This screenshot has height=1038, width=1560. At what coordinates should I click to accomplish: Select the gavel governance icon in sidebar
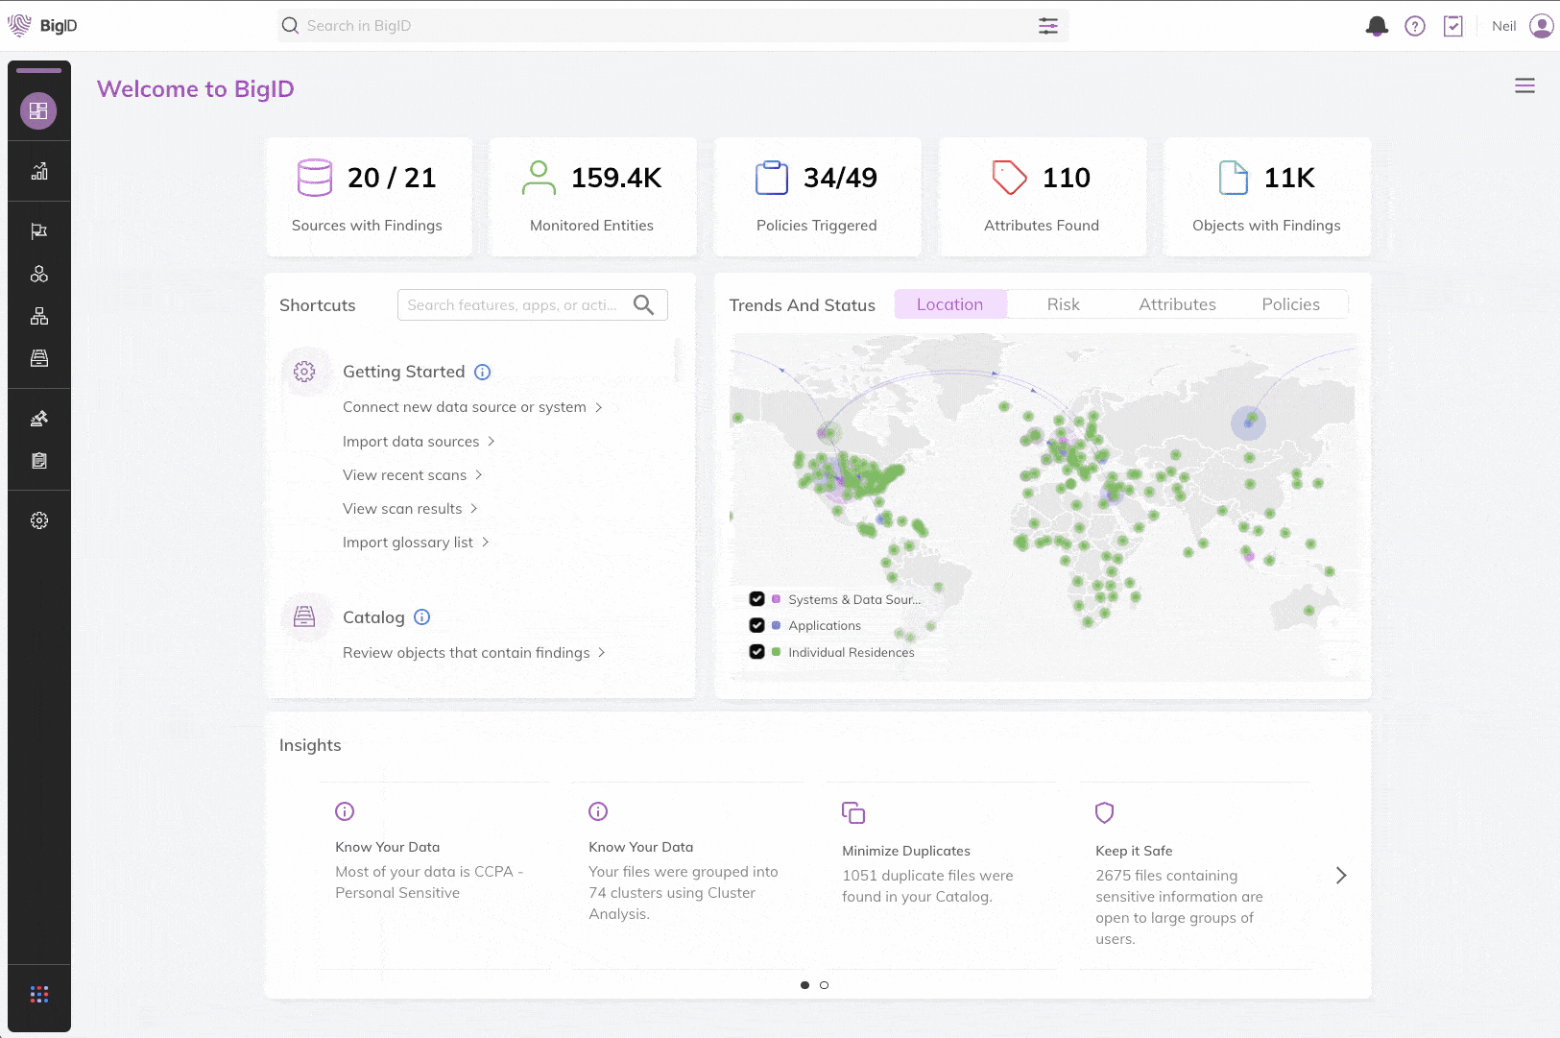pos(38,419)
